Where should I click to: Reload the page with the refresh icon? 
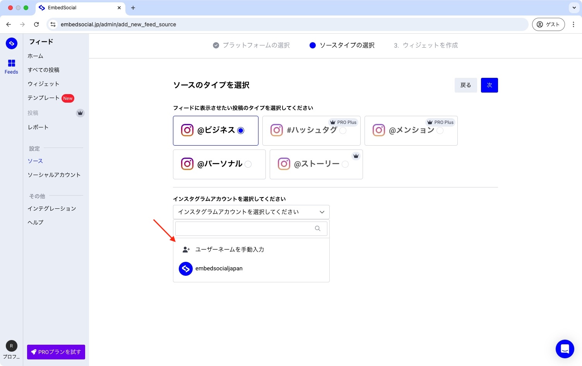[36, 24]
